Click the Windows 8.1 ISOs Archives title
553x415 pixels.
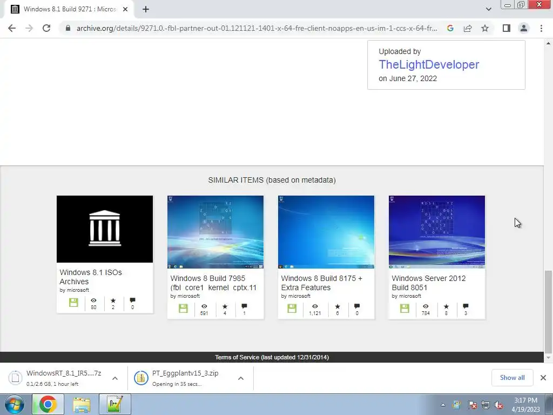point(91,277)
